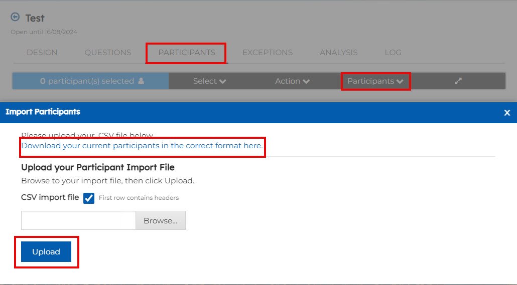Image resolution: width=517 pixels, height=285 pixels.
Task: Go to the EXCEPTIONS tab
Action: [268, 53]
